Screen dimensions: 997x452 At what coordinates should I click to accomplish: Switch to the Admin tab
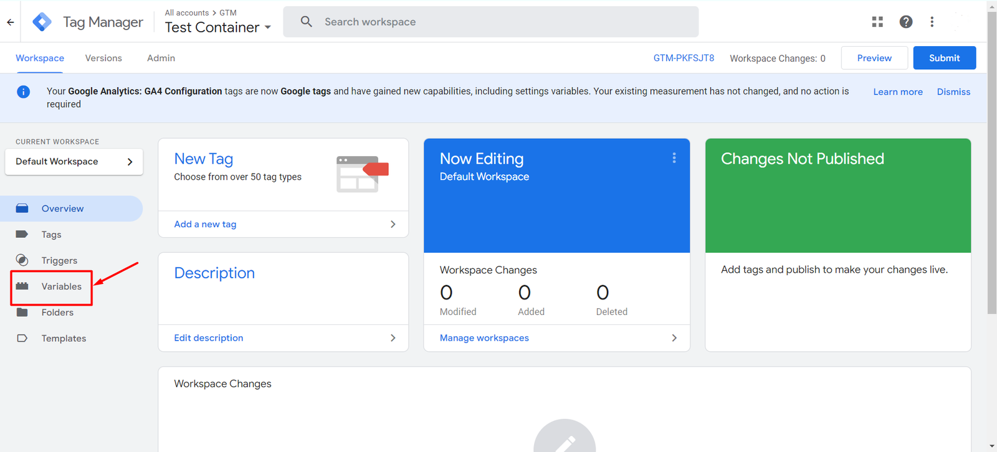click(x=161, y=58)
